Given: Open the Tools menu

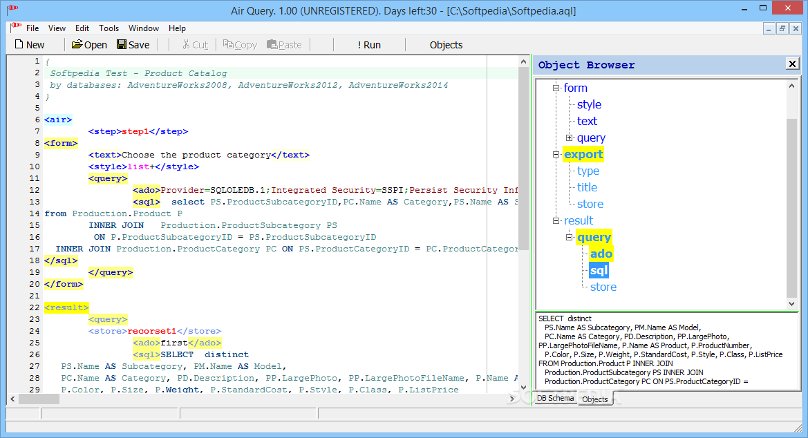Looking at the screenshot, I should coord(109,28).
